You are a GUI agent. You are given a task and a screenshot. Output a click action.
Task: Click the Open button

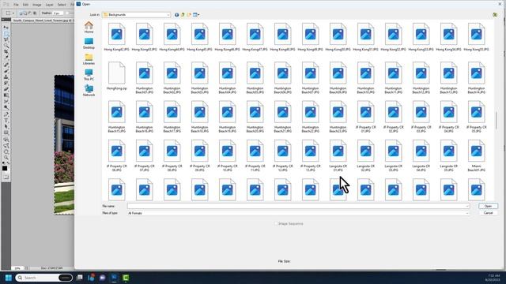click(488, 206)
